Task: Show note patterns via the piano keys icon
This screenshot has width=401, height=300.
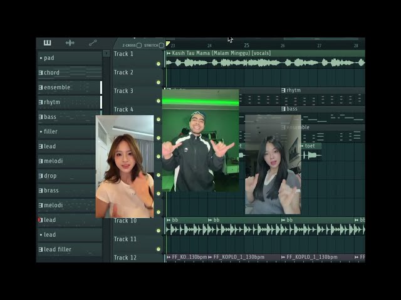Action: 48,43
